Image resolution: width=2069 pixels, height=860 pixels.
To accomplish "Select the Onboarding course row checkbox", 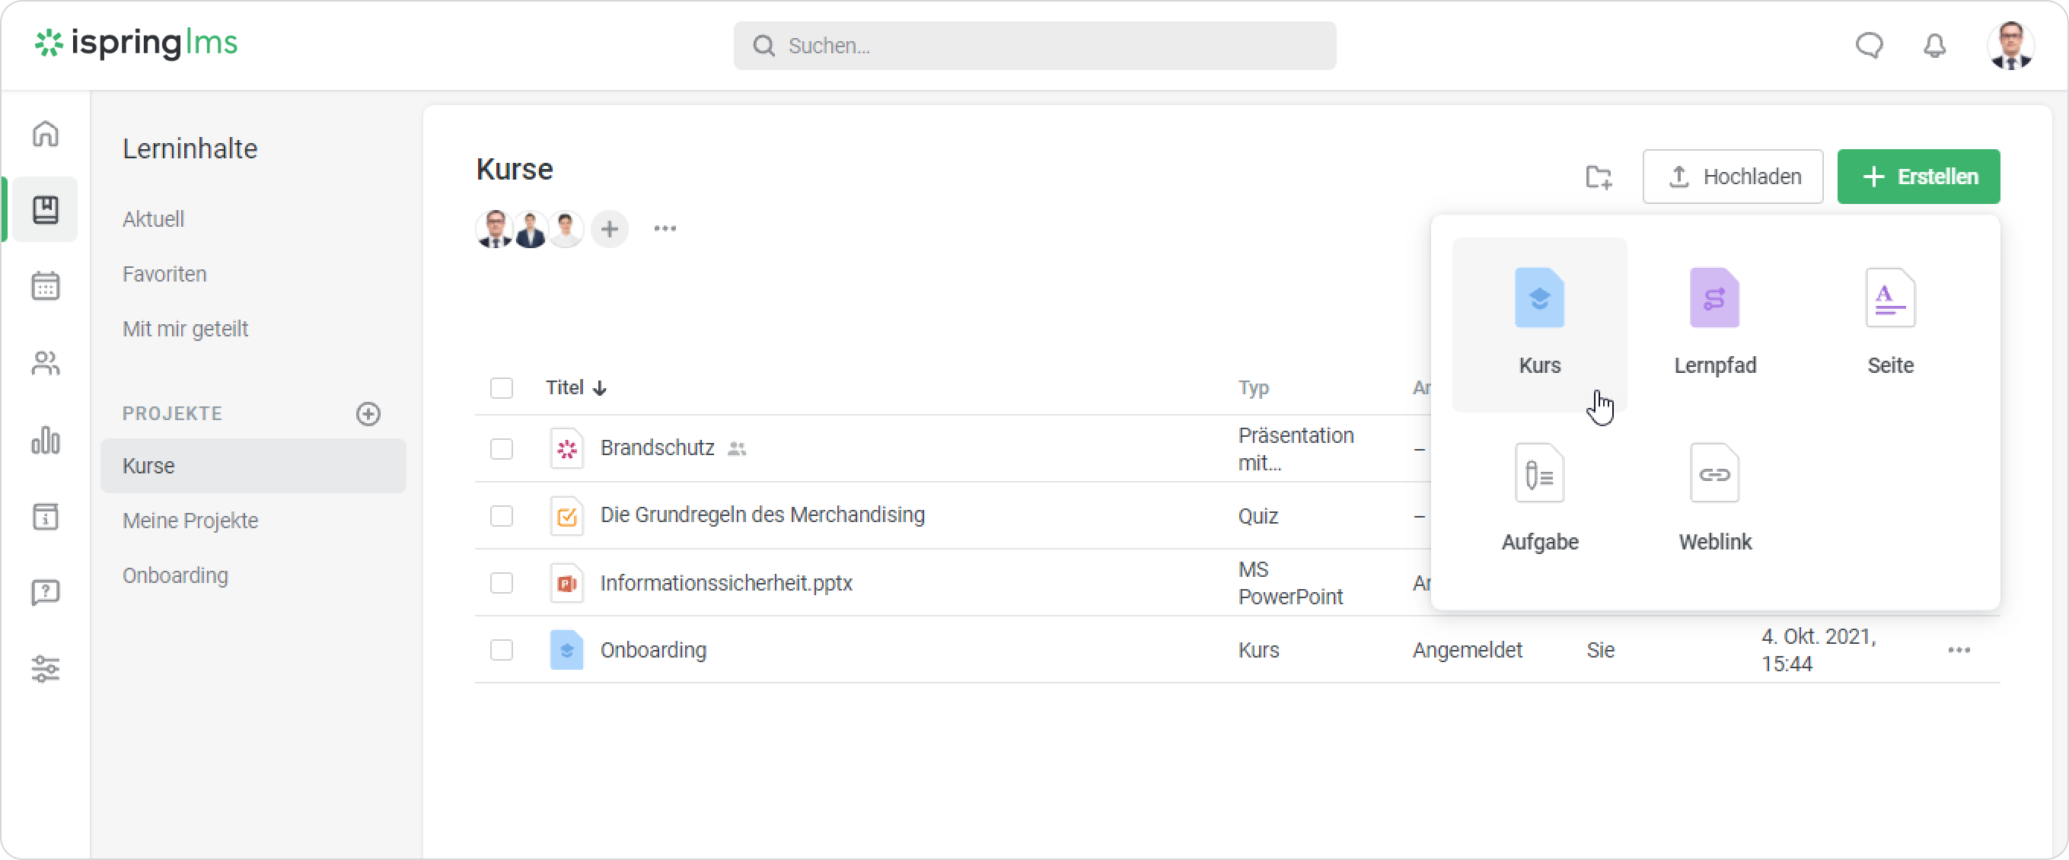I will coord(501,650).
